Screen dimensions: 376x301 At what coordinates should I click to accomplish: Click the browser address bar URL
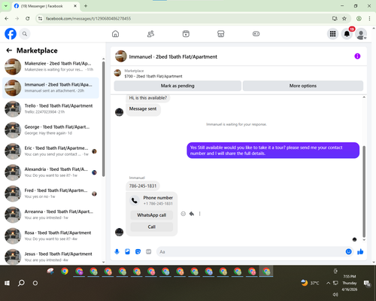[88, 19]
